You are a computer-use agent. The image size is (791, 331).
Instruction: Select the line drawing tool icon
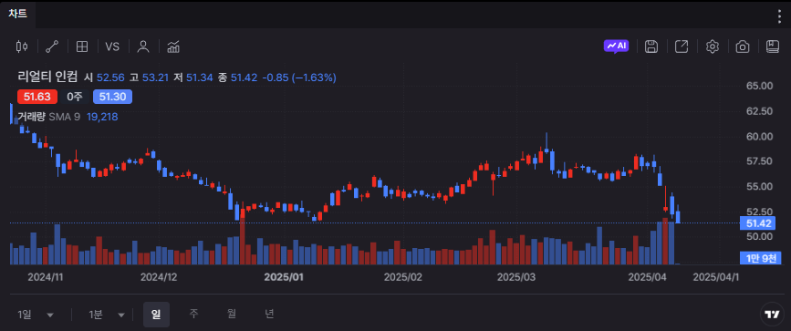(52, 47)
